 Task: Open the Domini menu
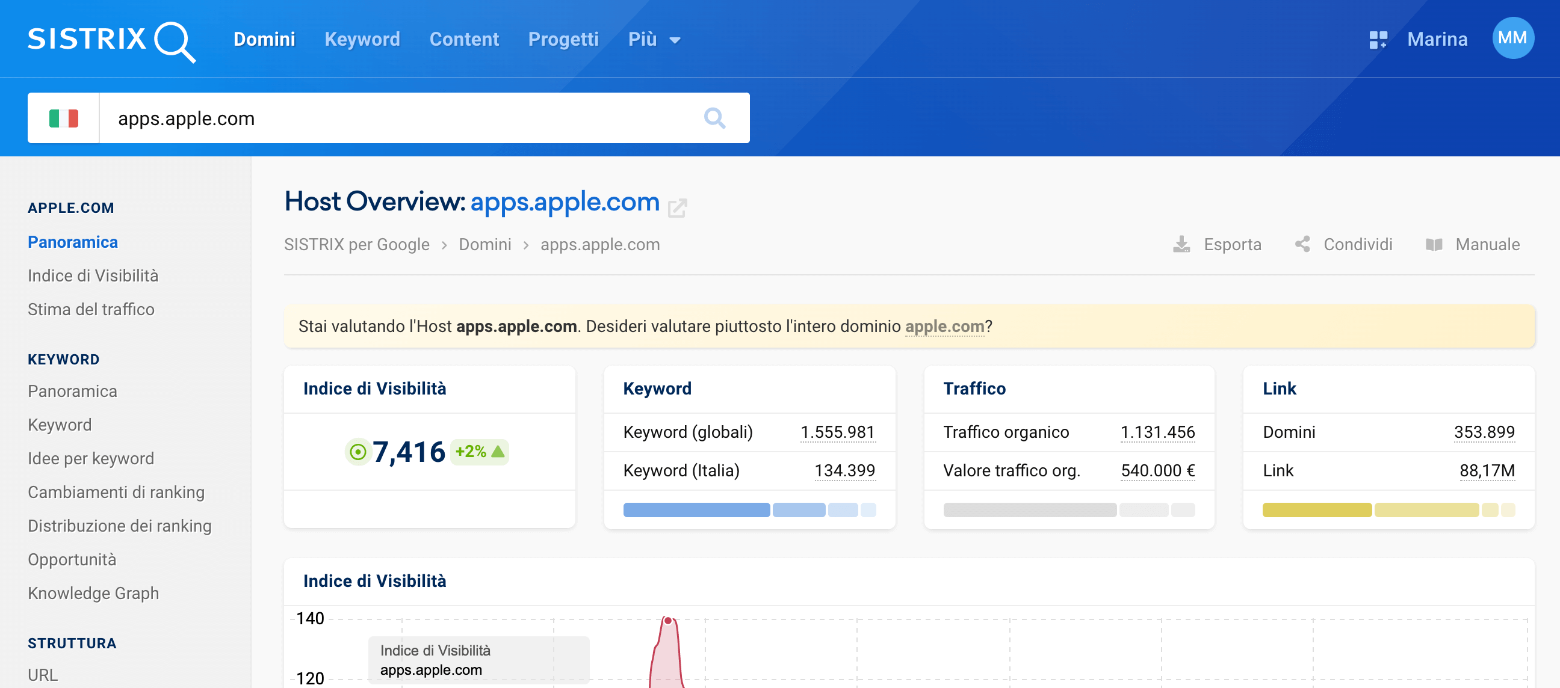click(264, 39)
